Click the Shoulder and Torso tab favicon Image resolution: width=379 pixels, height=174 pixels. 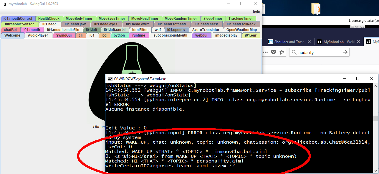point(270,42)
